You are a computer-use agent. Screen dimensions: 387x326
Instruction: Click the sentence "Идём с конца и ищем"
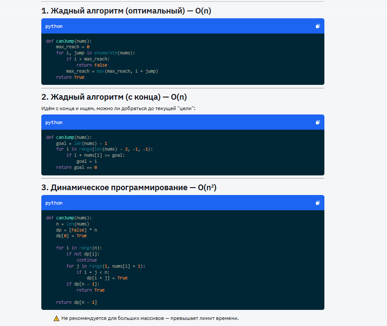coord(118,108)
